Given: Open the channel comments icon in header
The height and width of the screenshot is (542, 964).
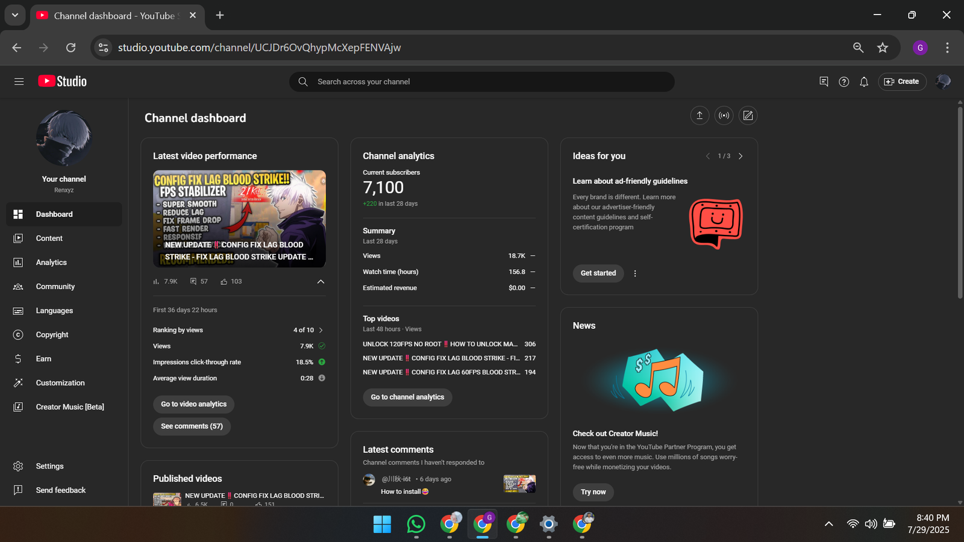Looking at the screenshot, I should [x=824, y=81].
